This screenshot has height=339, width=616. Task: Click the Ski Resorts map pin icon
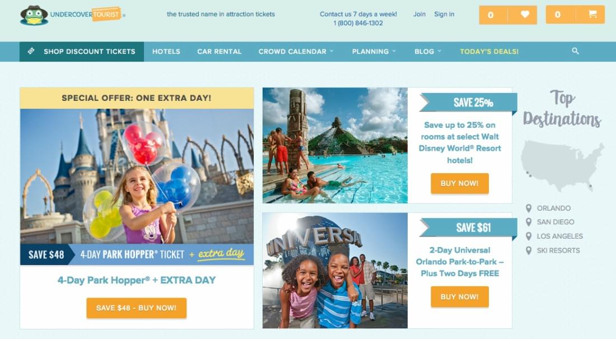tap(529, 250)
